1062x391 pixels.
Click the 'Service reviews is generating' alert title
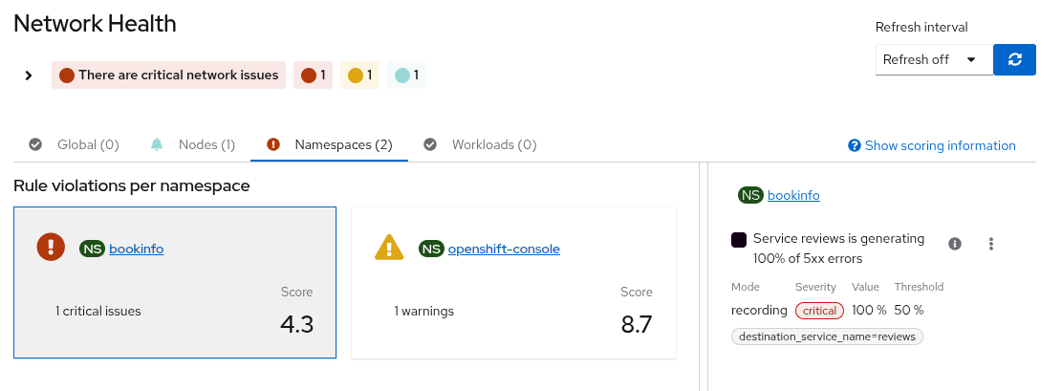click(x=838, y=249)
